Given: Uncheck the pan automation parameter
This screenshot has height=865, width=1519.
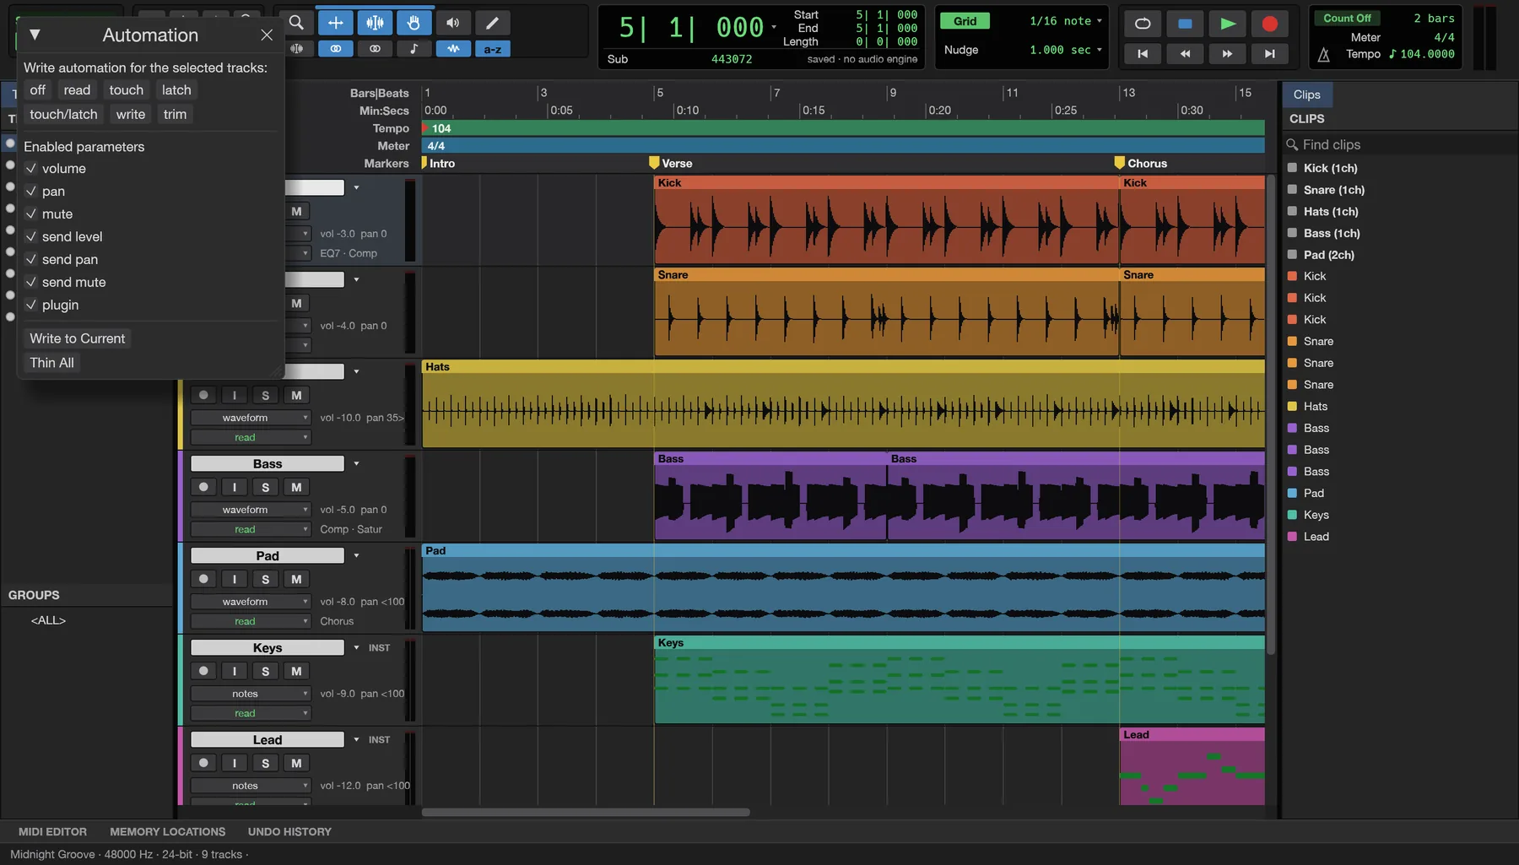Looking at the screenshot, I should 31,192.
